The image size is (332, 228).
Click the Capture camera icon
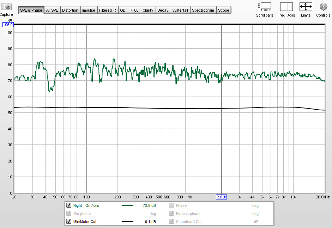(x=6, y=7)
